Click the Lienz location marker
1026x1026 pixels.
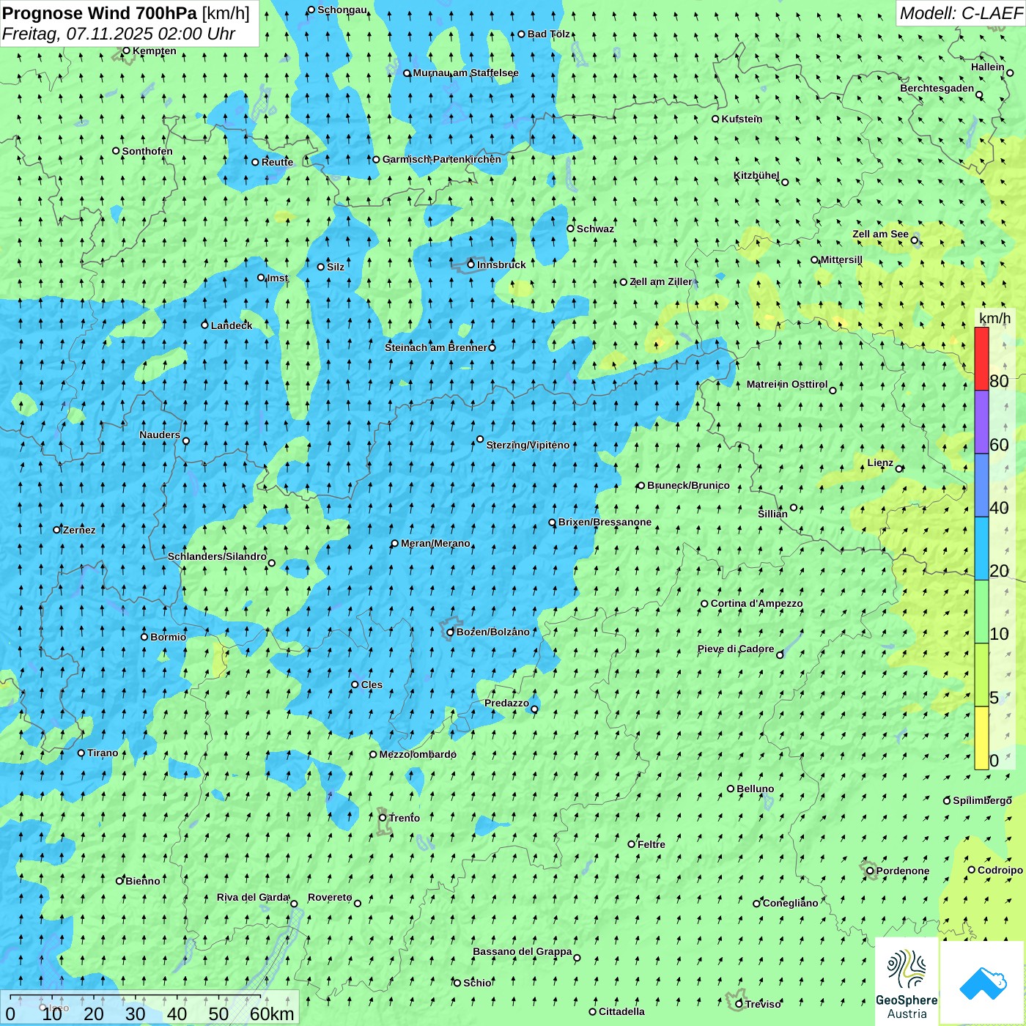[x=899, y=469]
